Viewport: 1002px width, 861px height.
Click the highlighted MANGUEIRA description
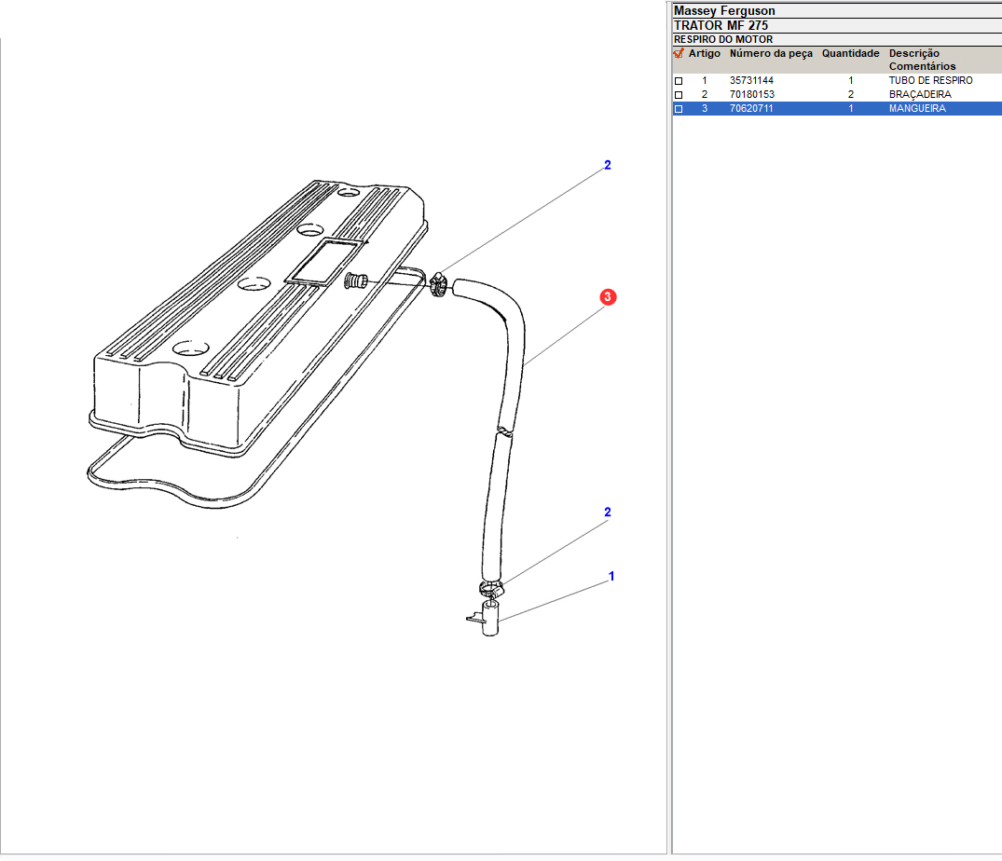(917, 109)
